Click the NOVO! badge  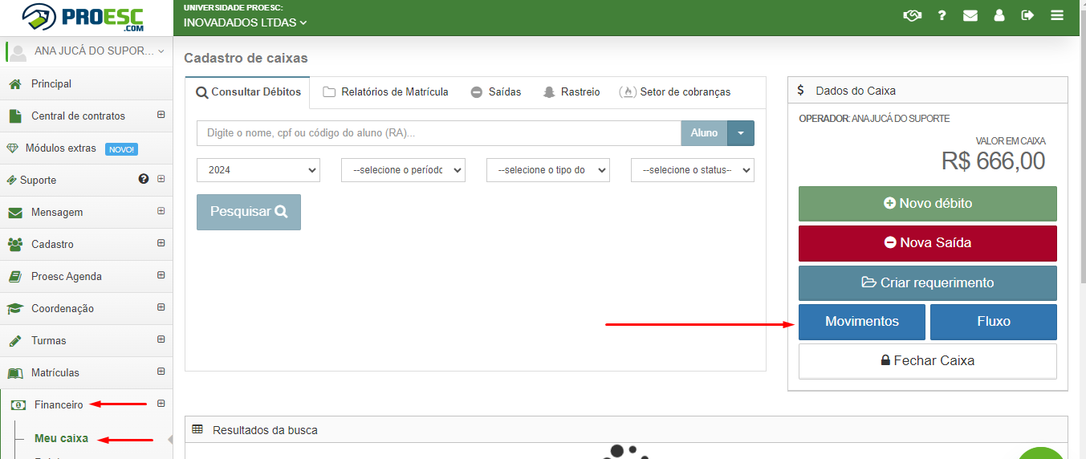tap(122, 149)
